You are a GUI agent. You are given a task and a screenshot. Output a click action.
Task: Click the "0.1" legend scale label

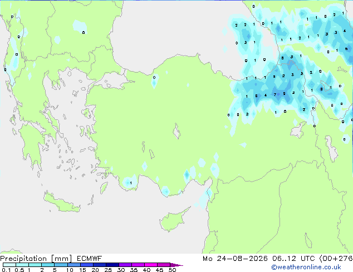(x=6, y=270)
